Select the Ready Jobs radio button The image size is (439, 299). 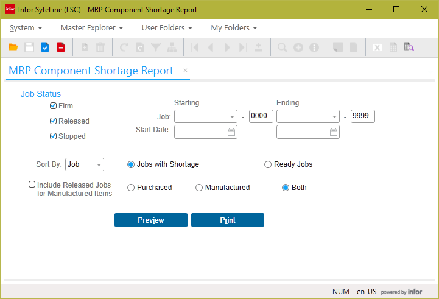(x=268, y=164)
